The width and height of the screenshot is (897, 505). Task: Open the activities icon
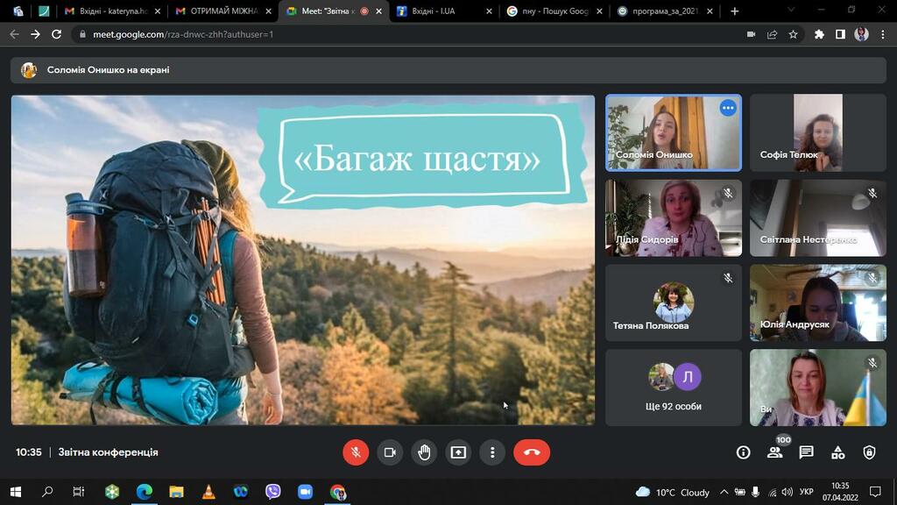(838, 452)
